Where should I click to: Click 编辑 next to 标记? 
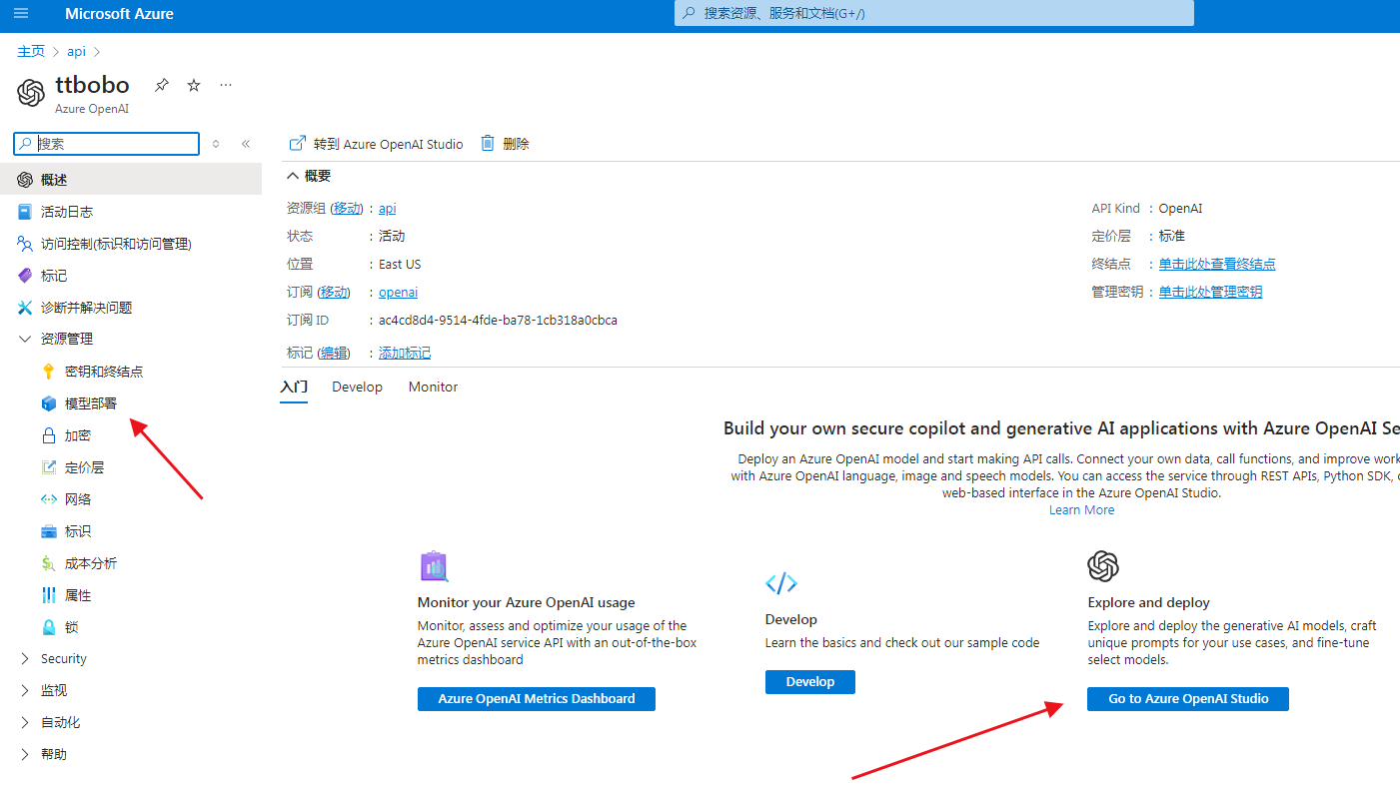click(x=334, y=354)
